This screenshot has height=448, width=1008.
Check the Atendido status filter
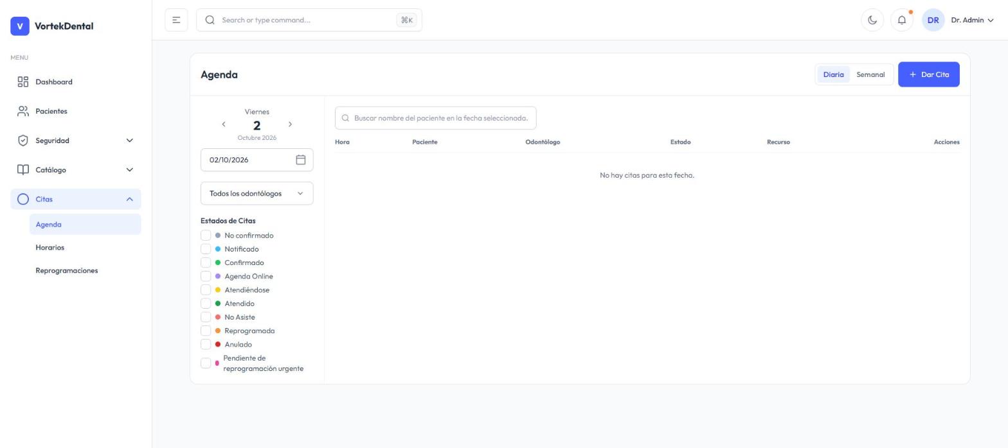206,304
